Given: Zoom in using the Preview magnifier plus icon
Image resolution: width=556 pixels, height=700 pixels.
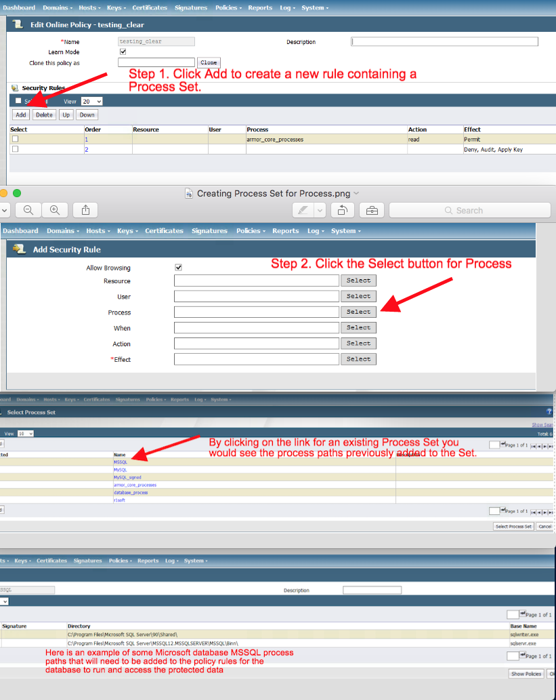Looking at the screenshot, I should coord(55,210).
